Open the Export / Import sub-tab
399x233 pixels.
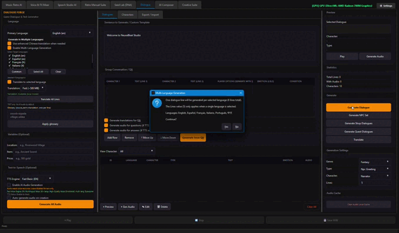coord(150,15)
